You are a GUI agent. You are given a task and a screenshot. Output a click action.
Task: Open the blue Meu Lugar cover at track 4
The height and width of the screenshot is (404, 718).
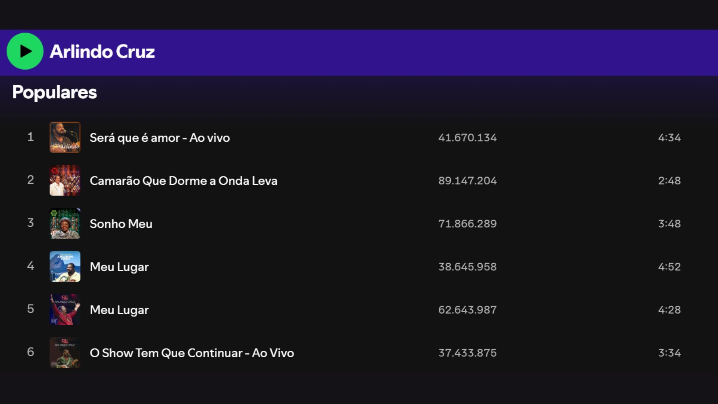coord(65,266)
